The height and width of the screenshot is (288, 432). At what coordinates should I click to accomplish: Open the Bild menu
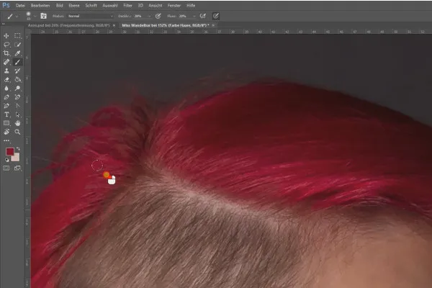coord(59,6)
